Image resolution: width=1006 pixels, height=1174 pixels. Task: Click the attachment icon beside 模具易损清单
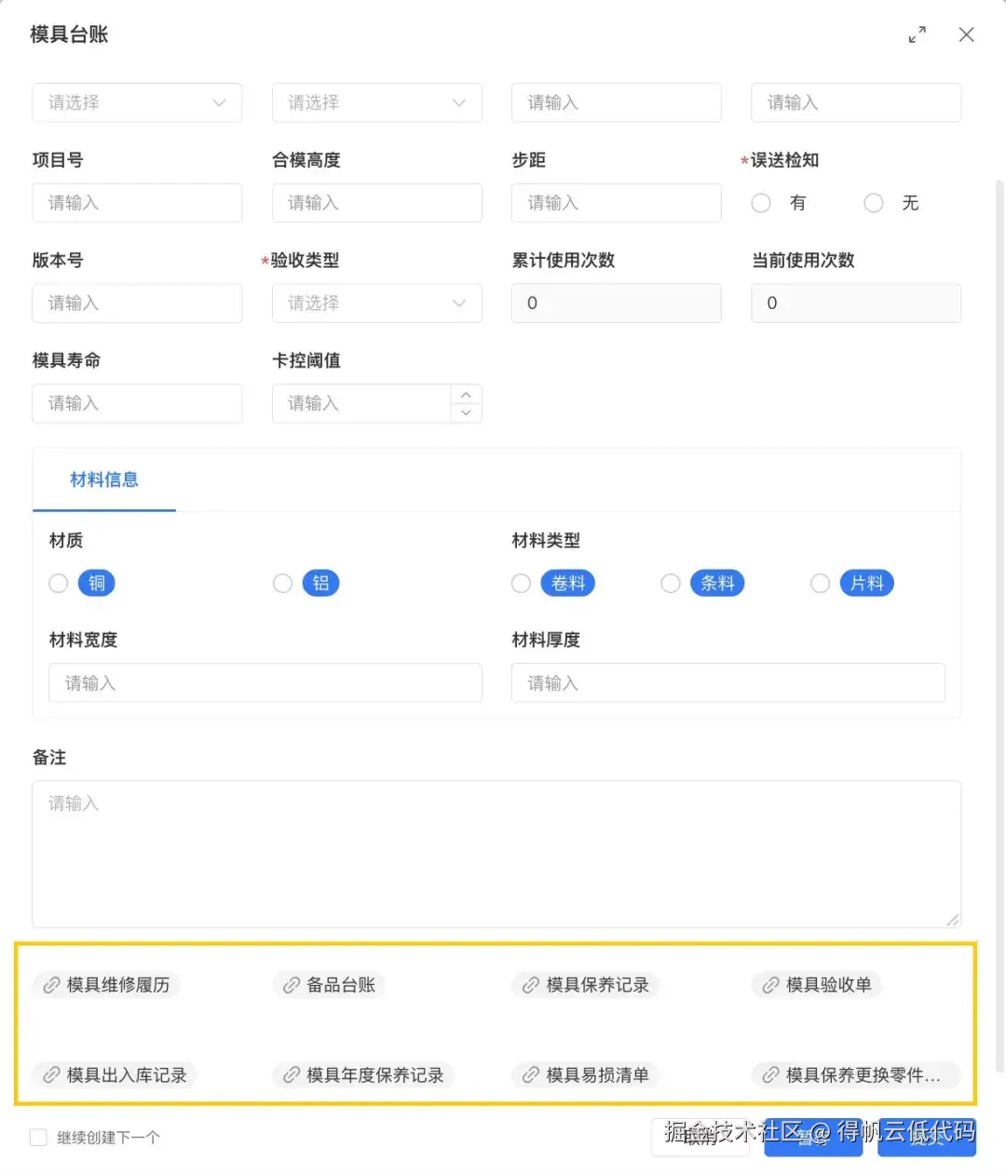pyautogui.click(x=531, y=1075)
